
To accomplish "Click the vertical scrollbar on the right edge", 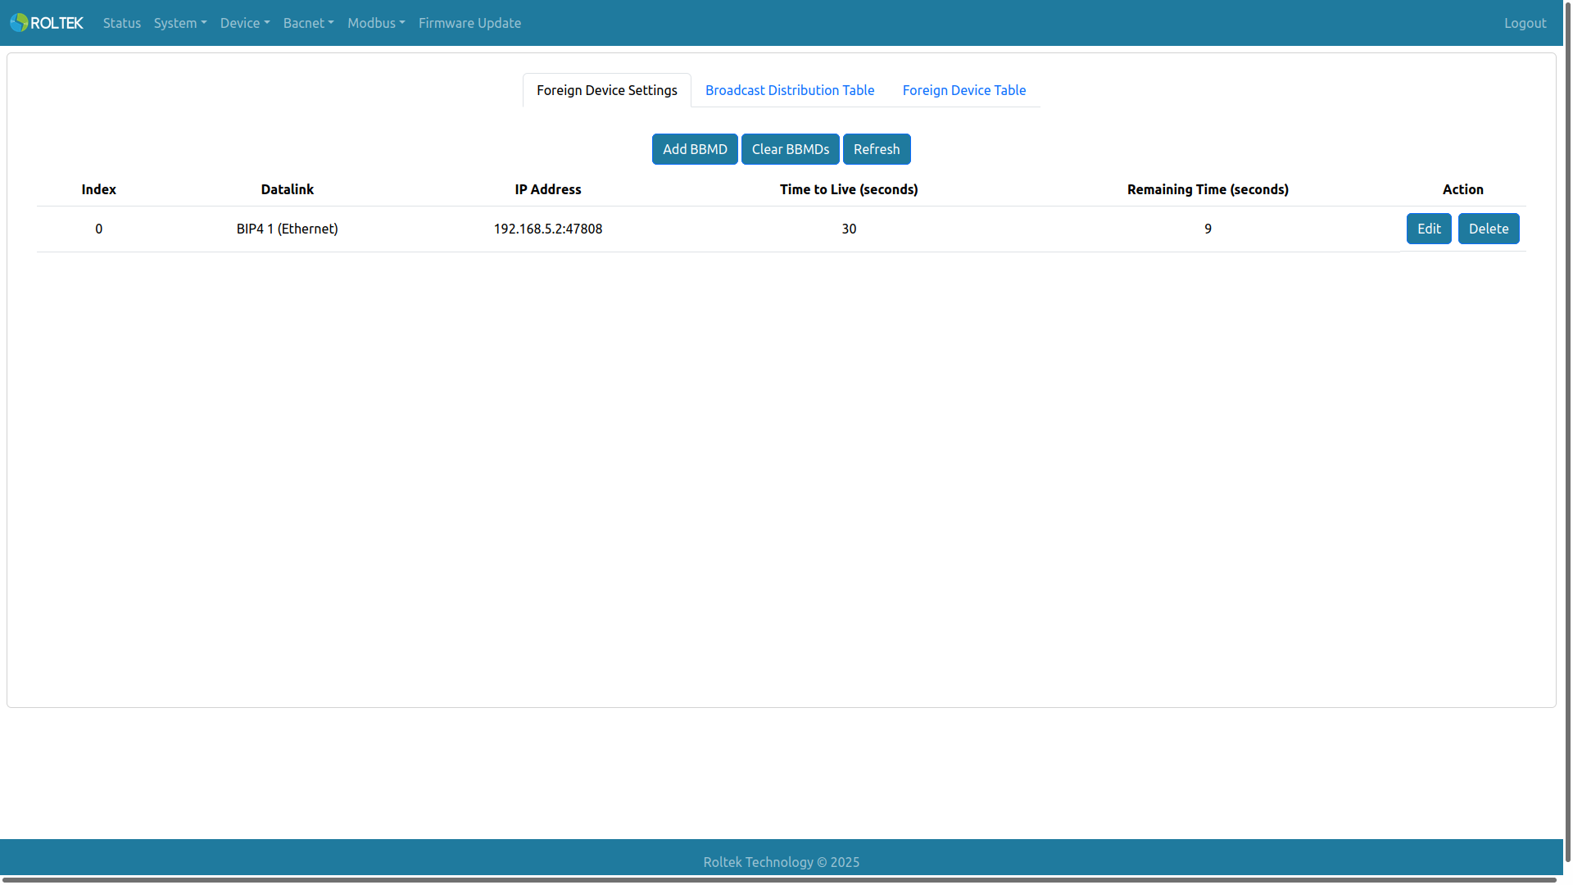I will (1568, 432).
